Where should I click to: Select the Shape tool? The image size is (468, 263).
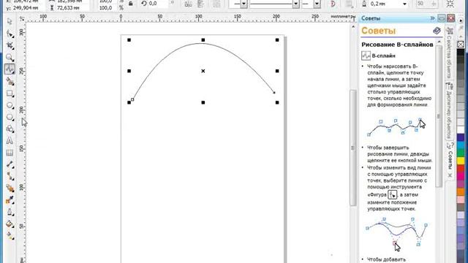point(10,34)
